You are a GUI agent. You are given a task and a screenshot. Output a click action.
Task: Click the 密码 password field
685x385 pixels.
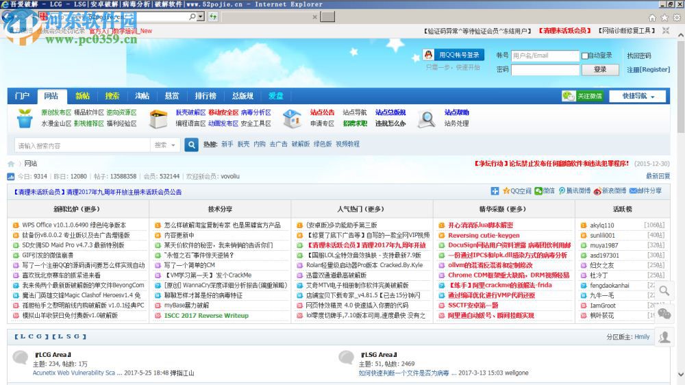[545, 69]
